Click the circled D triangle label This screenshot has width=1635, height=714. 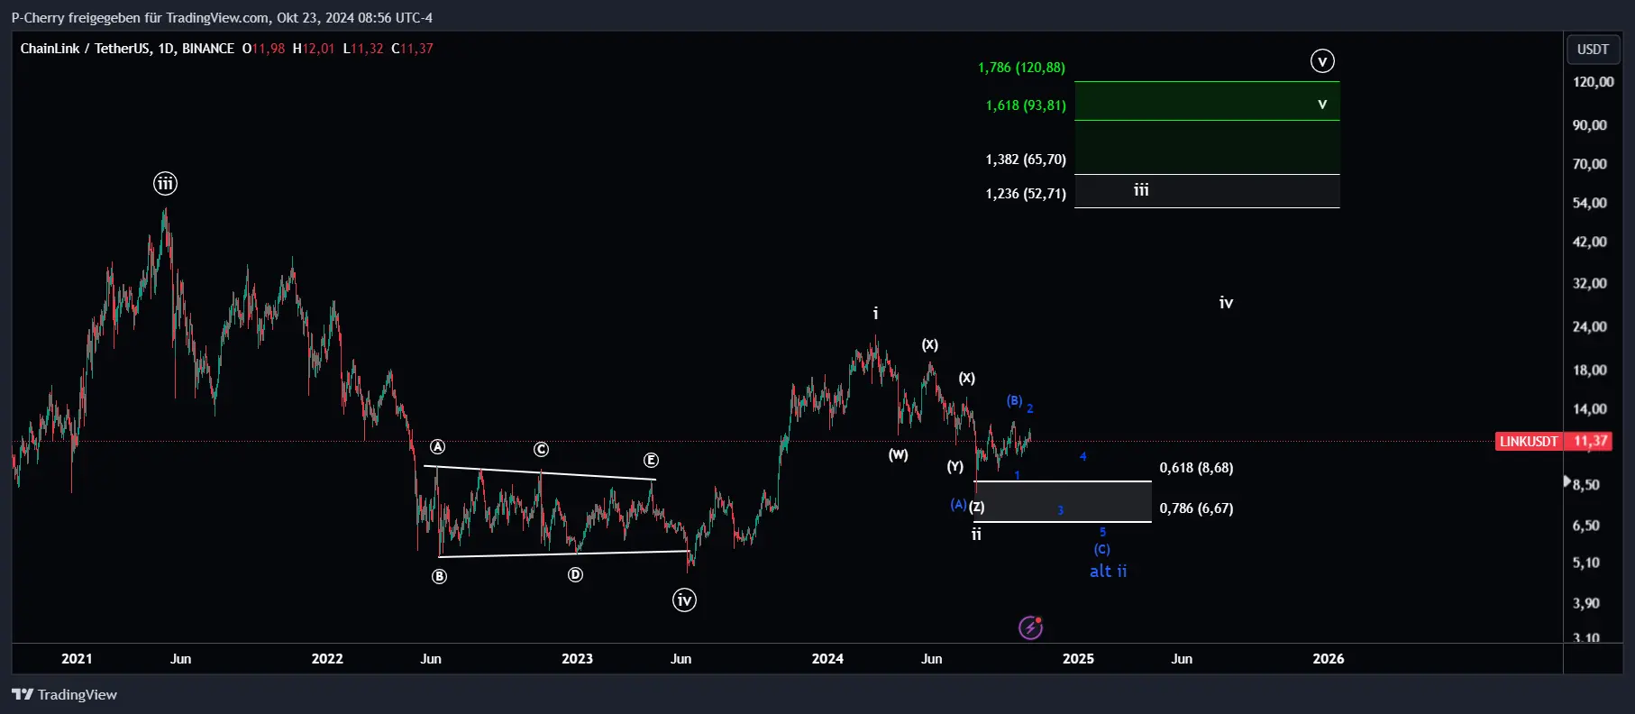[x=575, y=574]
